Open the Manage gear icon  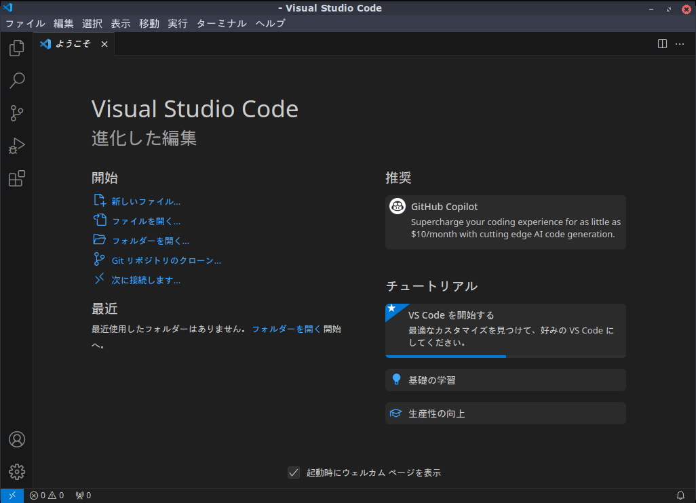17,472
